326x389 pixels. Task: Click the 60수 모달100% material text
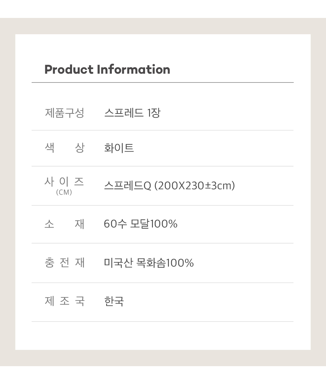(141, 224)
